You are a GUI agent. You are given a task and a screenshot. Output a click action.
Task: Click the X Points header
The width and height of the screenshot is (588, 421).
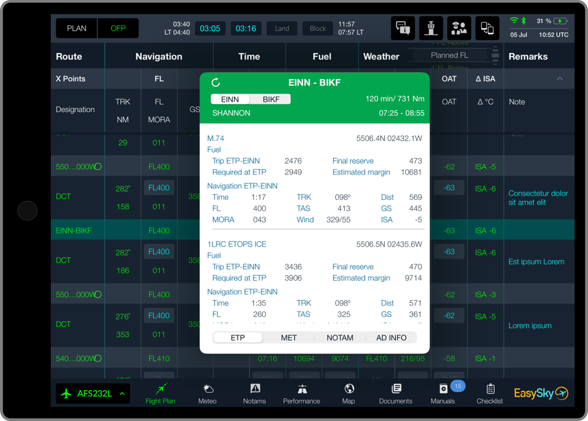pos(71,79)
